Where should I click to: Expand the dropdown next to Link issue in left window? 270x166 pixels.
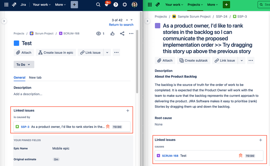pos(107,53)
